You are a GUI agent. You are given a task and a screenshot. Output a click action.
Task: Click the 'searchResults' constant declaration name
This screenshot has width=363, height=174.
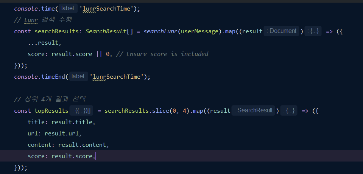pyautogui.click(x=57, y=31)
